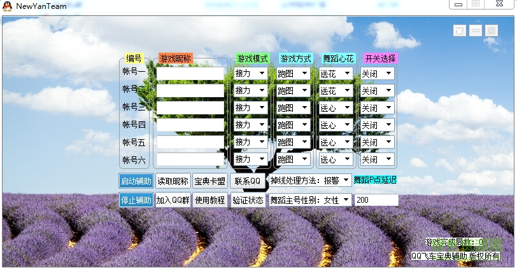Screen dimensions: 517x270
Task: Expand 舞蹈心花 dropdown for 帐号二
Action: tap(336, 91)
